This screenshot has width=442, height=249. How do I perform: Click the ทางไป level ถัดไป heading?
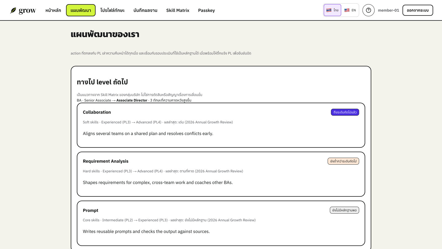click(102, 82)
